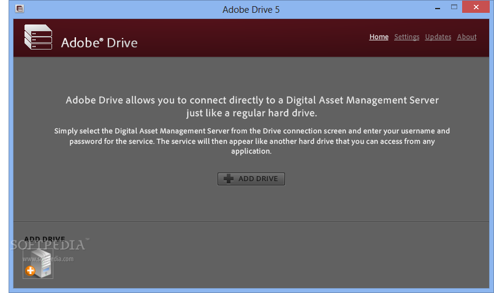
Task: Open the Updates navigation link
Action: [438, 37]
